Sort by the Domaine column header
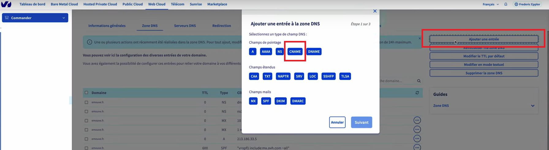 (99, 93)
